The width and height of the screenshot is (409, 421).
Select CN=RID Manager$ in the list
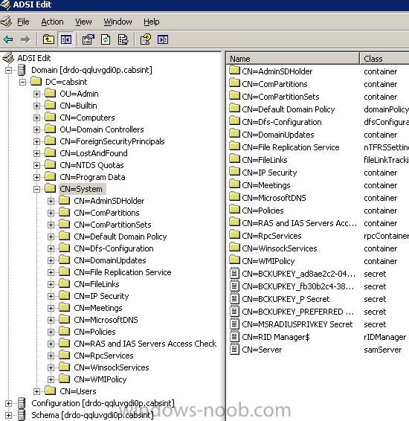276,337
